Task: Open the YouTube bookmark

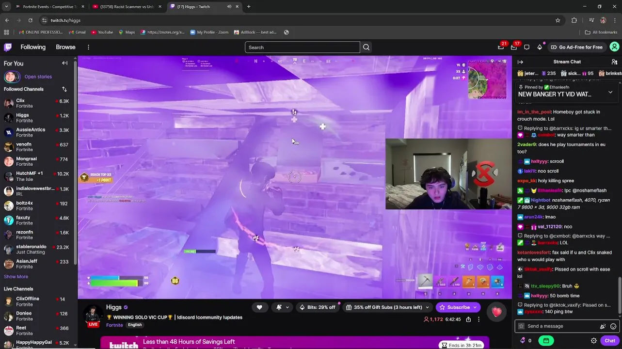Action: 102,32
